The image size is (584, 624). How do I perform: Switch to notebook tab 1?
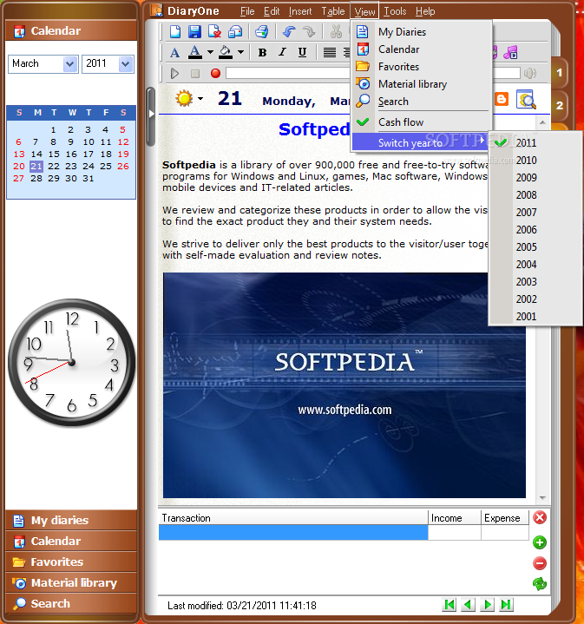coord(560,73)
